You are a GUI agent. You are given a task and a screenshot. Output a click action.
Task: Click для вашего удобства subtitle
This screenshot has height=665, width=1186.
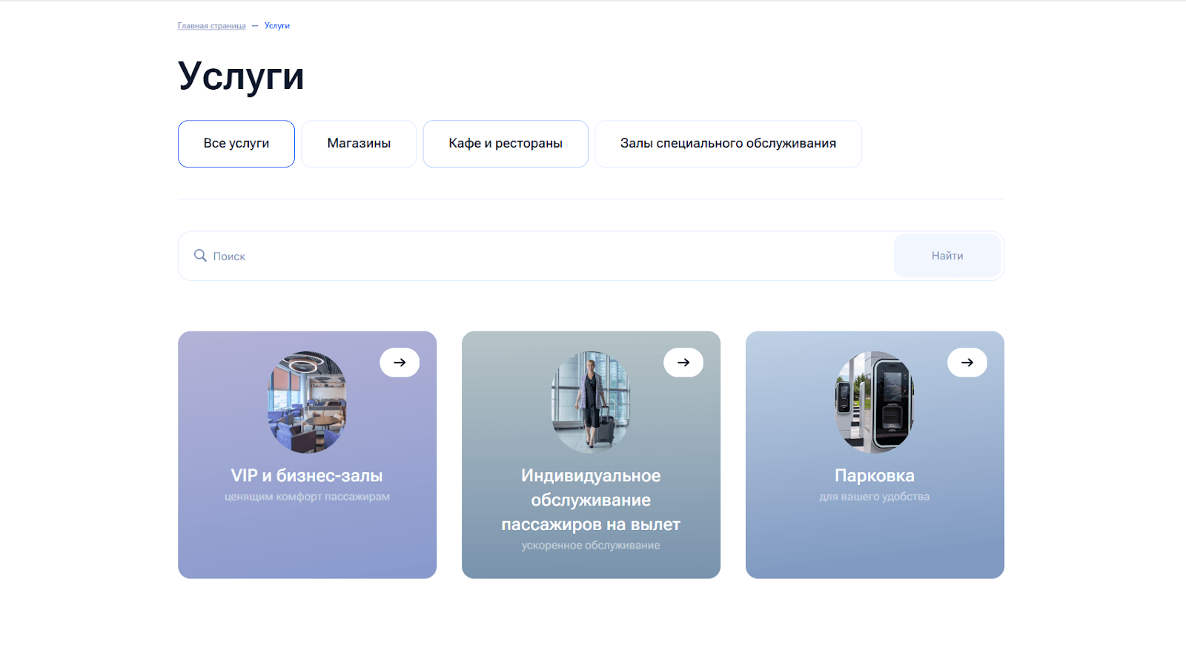875,497
